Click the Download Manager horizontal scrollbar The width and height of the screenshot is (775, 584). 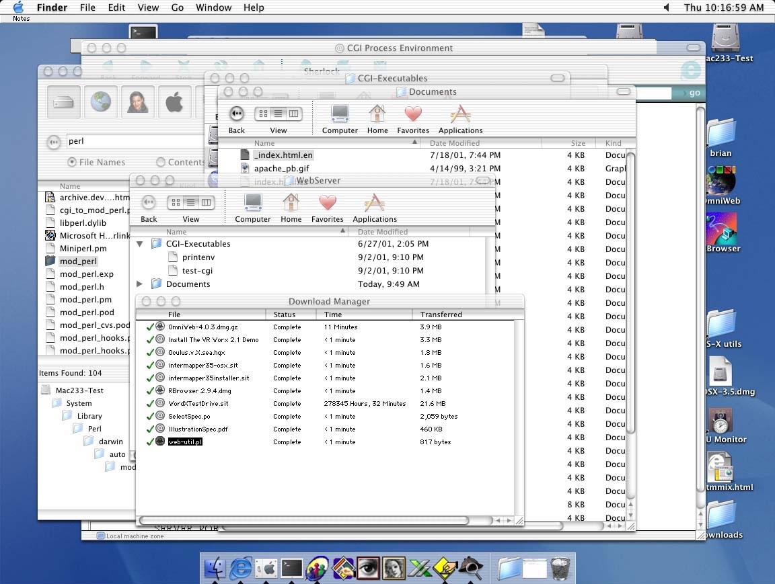304,520
